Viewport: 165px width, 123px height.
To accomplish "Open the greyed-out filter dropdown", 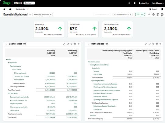I will point(102,15).
